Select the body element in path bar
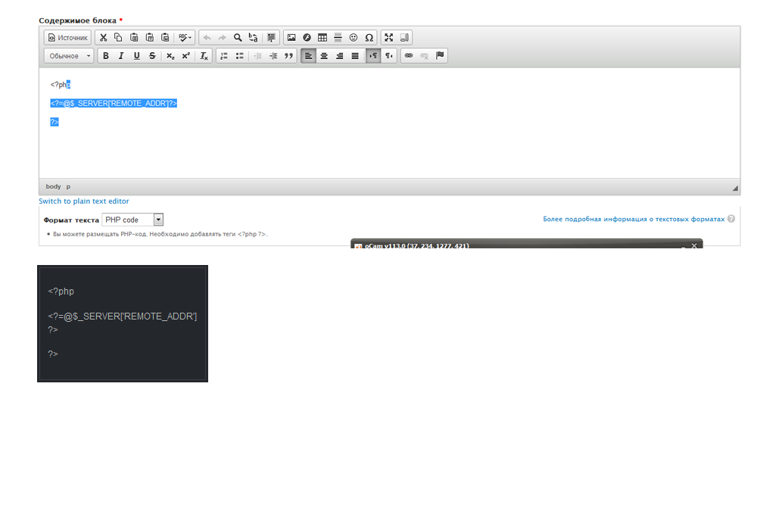This screenshot has width=757, height=530. pyautogui.click(x=53, y=186)
